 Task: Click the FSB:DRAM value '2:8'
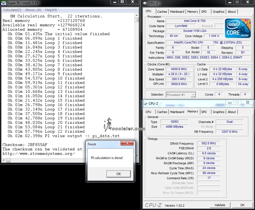209,148
